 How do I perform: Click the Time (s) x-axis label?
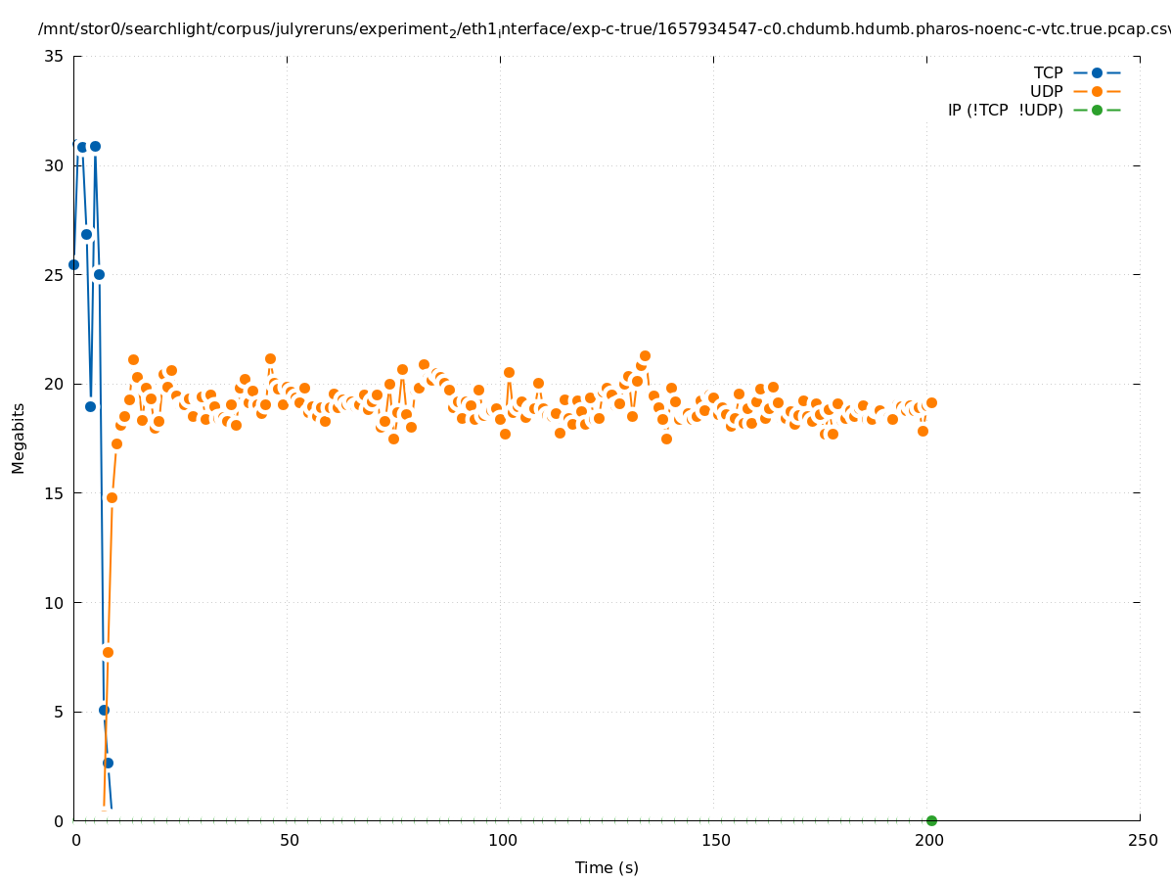click(607, 867)
